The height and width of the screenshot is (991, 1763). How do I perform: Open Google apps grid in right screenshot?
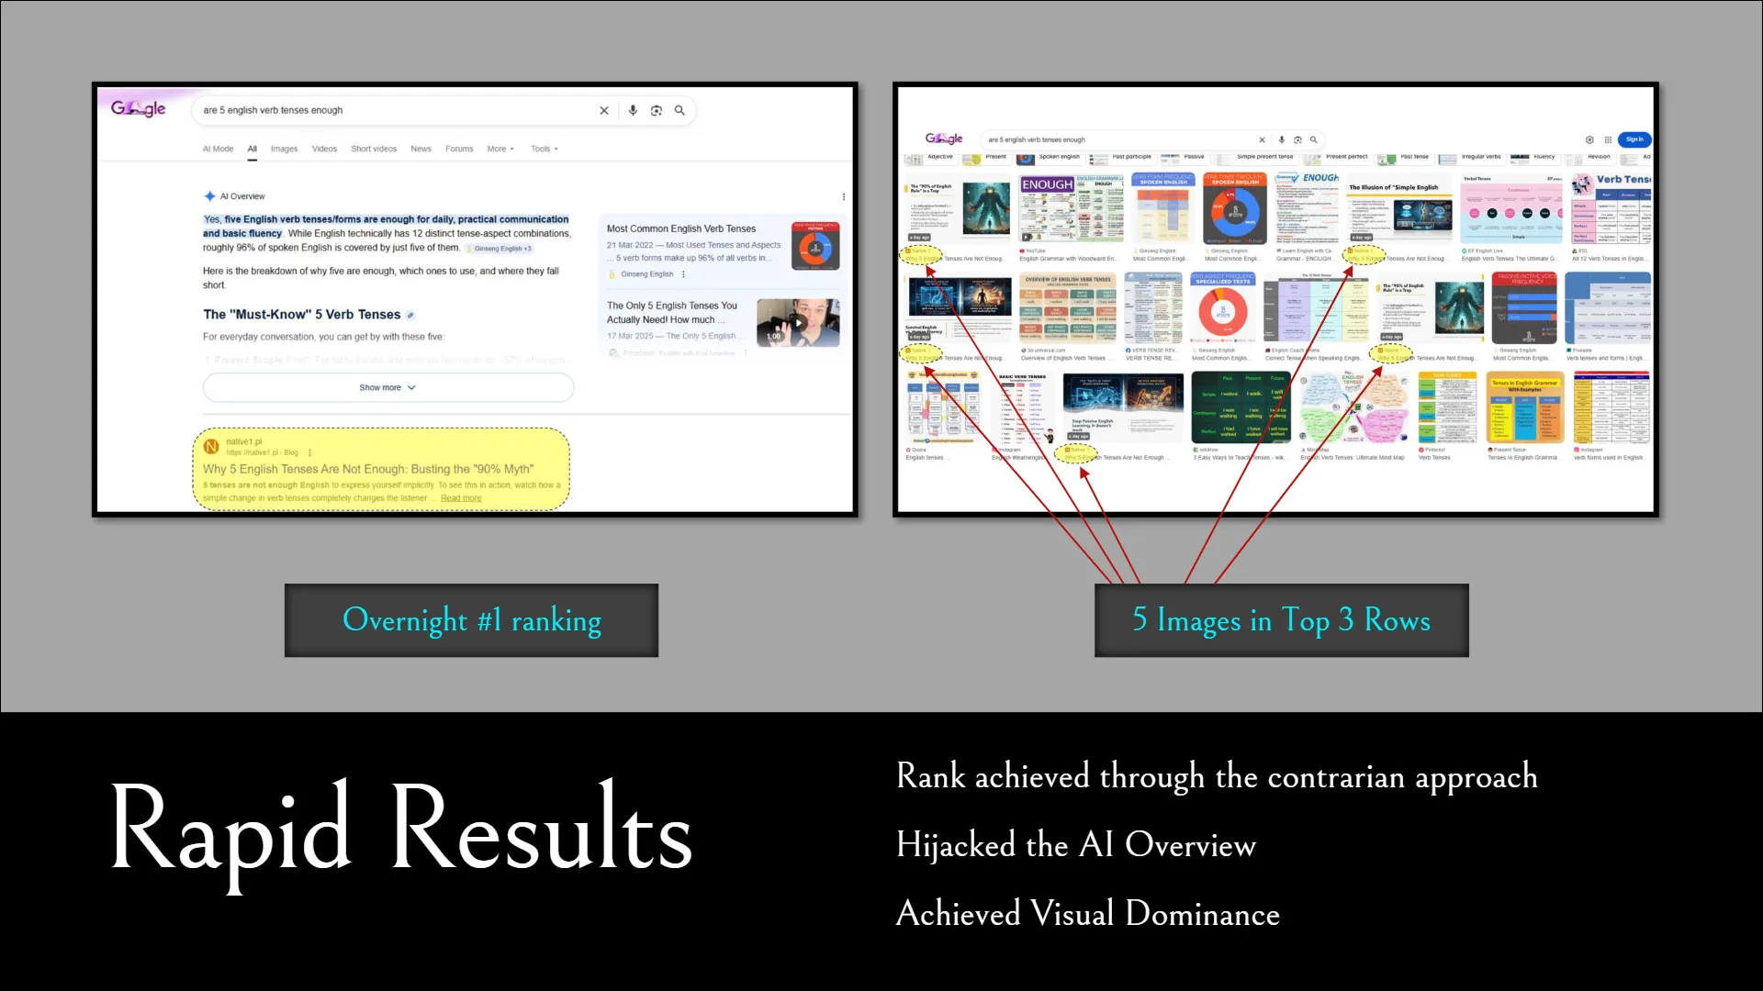(x=1608, y=140)
